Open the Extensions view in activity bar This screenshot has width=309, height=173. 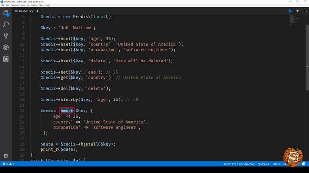click(6, 59)
